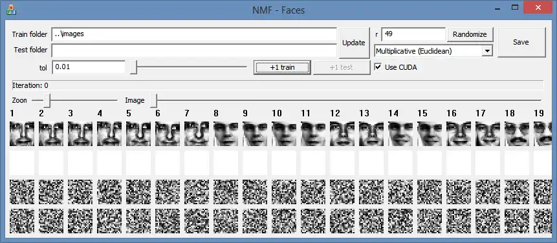Select face thumbnail number 6

pos(168,134)
